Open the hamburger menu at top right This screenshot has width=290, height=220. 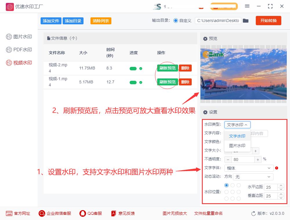point(247,6)
